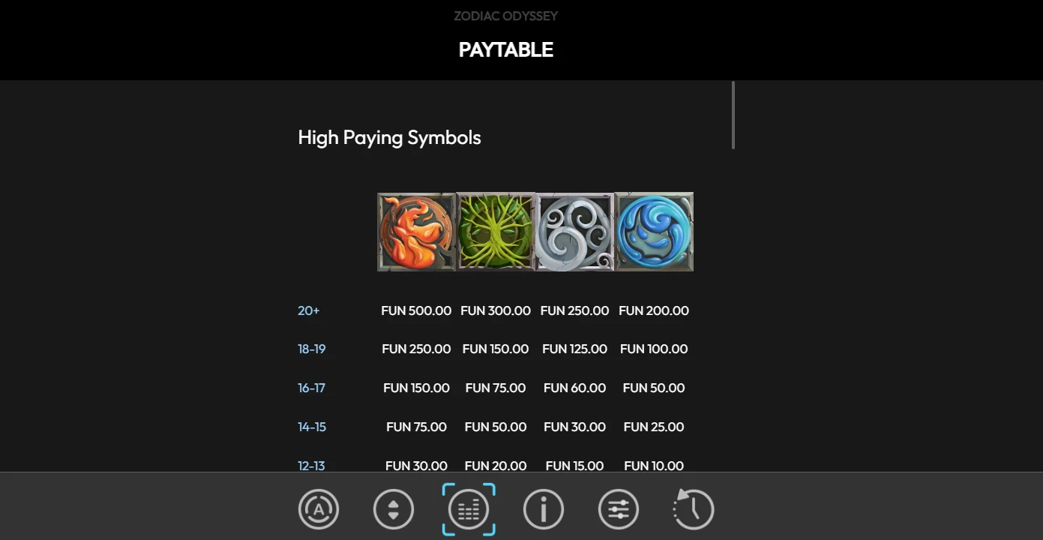Click the 18-19 row label

(x=312, y=349)
